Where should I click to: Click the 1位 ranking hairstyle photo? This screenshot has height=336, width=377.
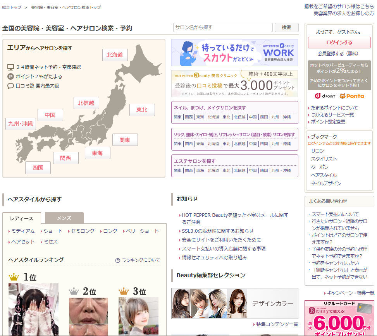(x=33, y=309)
